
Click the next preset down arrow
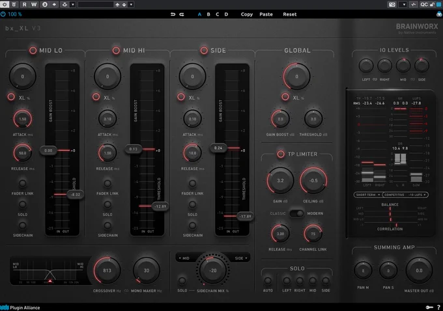point(124,5)
